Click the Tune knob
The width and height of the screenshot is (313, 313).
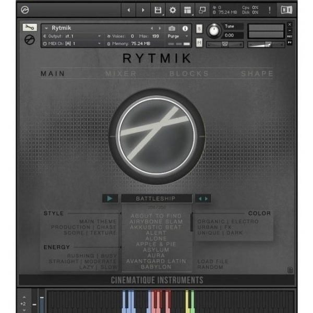click(214, 31)
